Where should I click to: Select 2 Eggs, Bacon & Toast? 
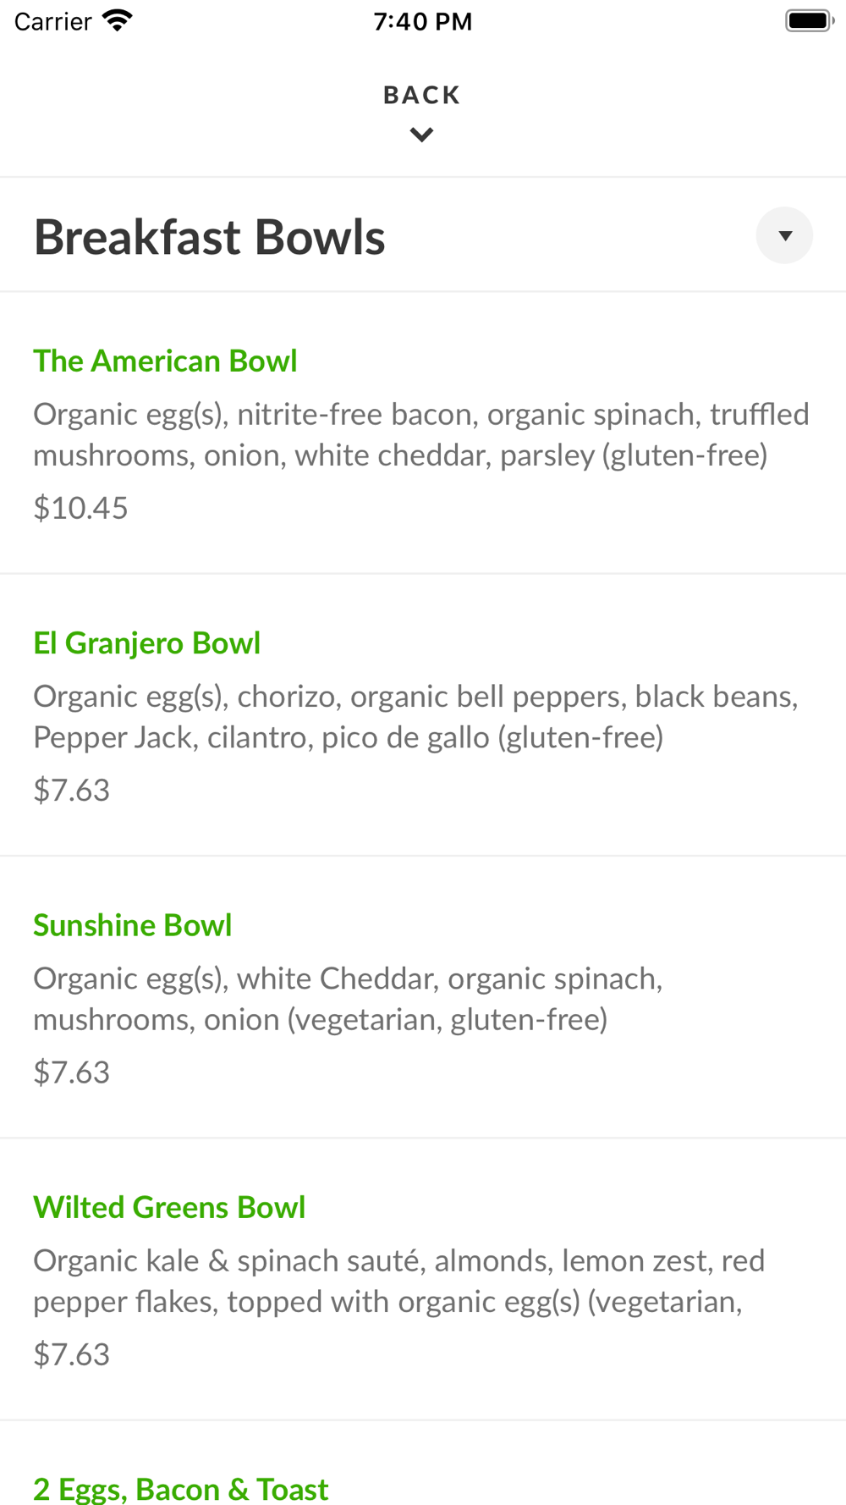tap(181, 1489)
